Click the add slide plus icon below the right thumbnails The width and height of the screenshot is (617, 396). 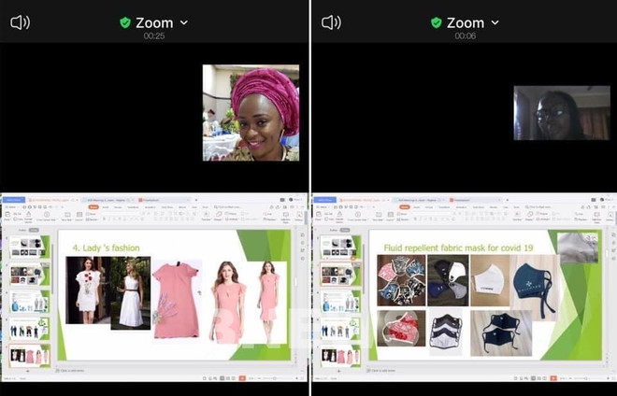[x=340, y=371]
